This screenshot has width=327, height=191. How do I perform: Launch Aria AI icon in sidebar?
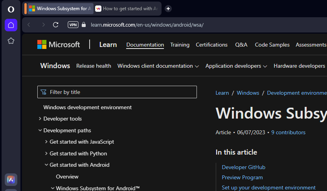click(x=11, y=180)
